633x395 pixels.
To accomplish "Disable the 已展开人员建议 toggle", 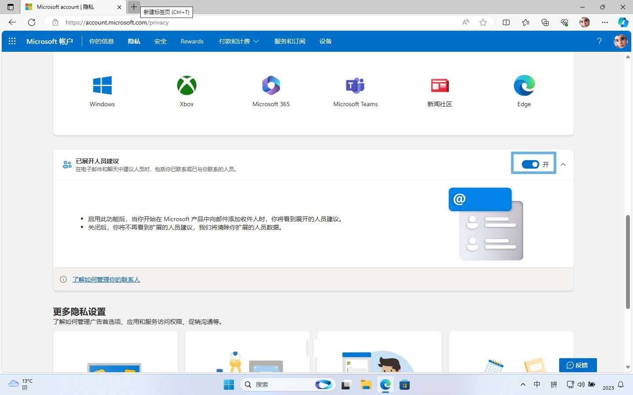I will [x=531, y=164].
